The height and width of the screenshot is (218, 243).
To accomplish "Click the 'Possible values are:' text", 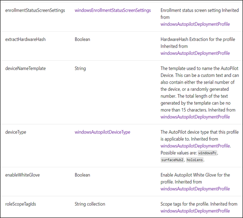I will tap(179, 153).
